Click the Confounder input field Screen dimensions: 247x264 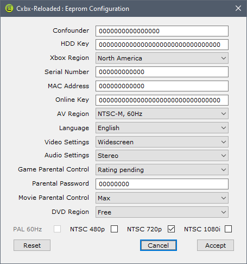162,31
